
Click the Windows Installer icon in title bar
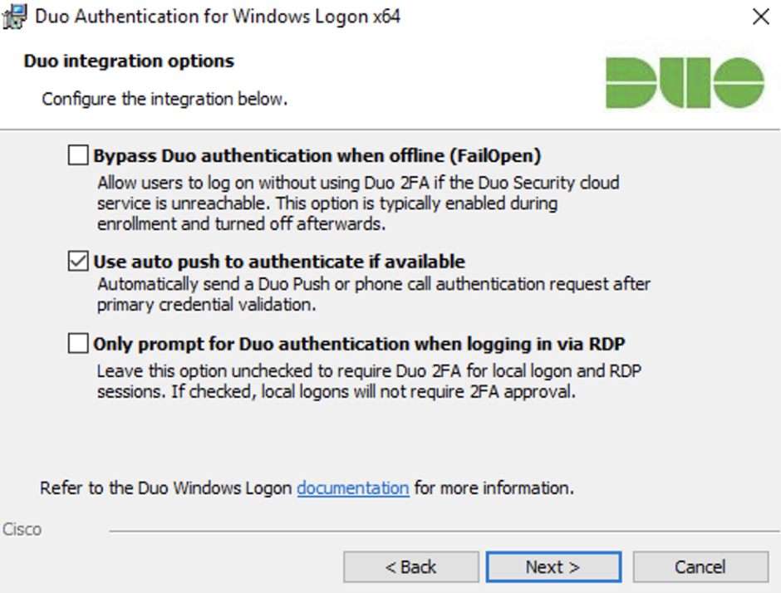pos(12,15)
